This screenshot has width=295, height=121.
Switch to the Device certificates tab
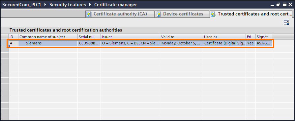coord(182,14)
